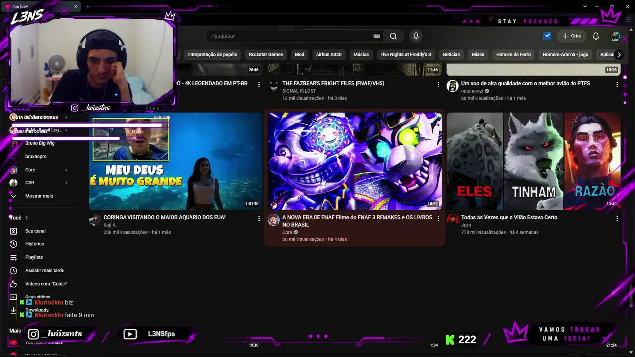Open the SIGNAL IS LOST channel name link

pyautogui.click(x=299, y=91)
